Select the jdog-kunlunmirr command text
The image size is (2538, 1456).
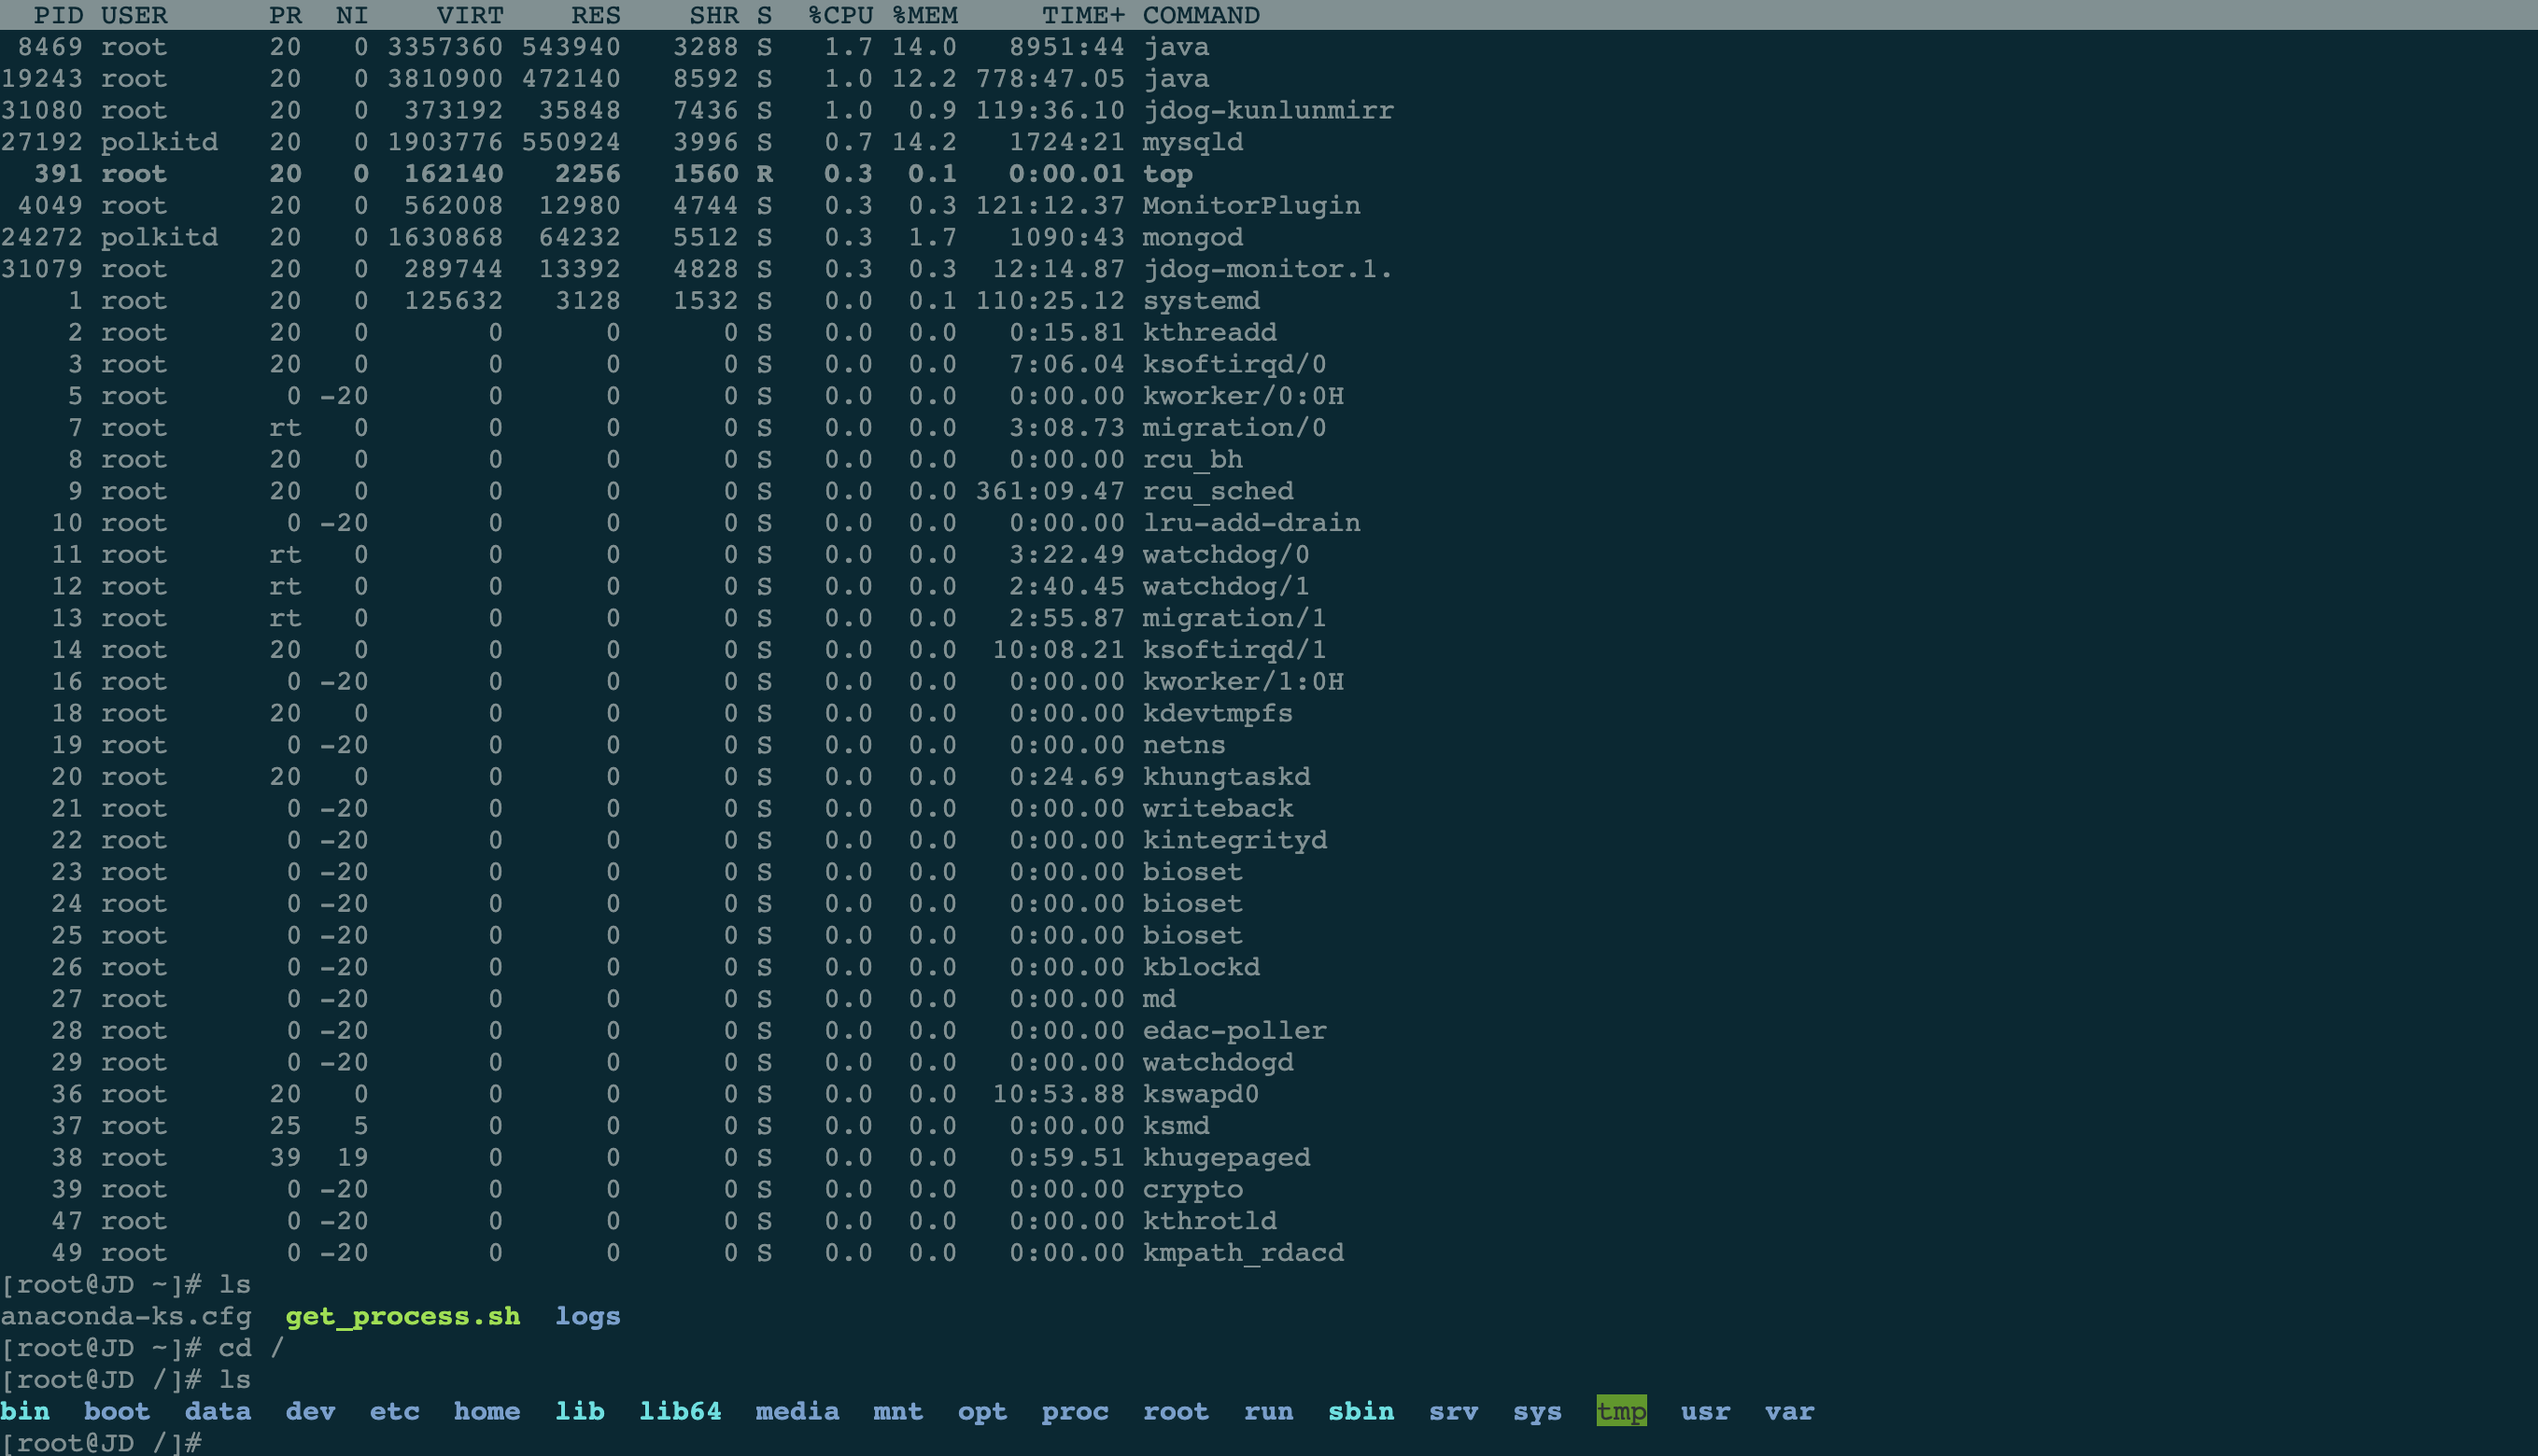click(1267, 110)
